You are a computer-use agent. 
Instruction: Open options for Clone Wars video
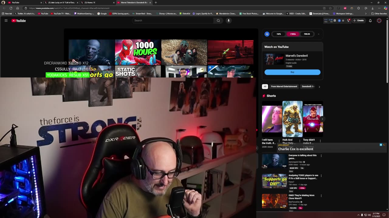321,196
